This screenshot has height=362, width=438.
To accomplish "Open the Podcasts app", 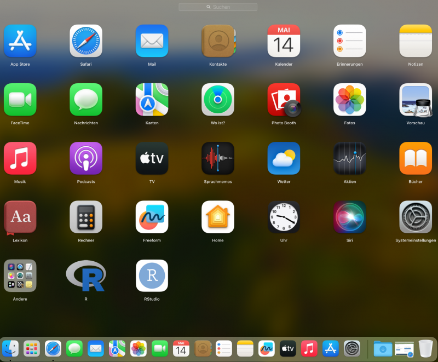I will click(x=86, y=158).
